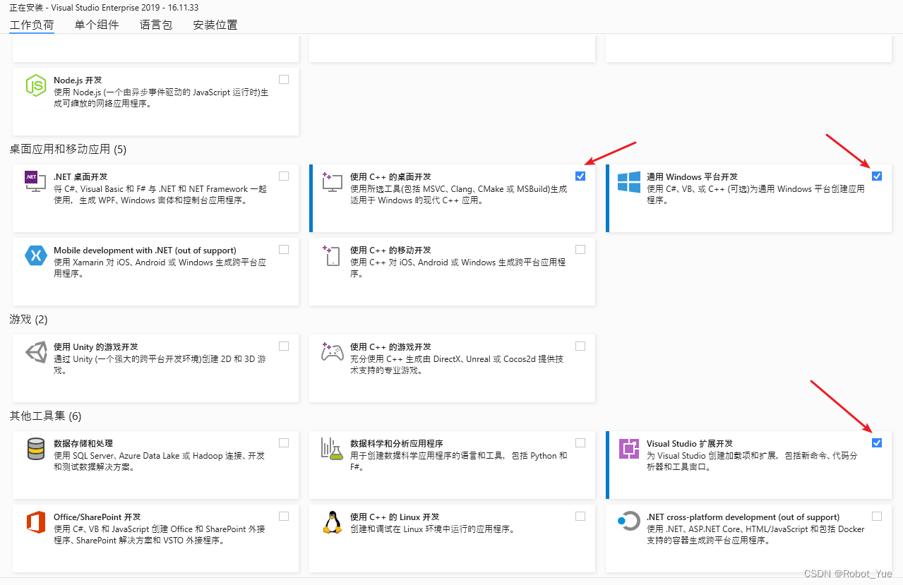Switch to the 语言包 tab
This screenshot has height=585, width=903.
pos(156,25)
